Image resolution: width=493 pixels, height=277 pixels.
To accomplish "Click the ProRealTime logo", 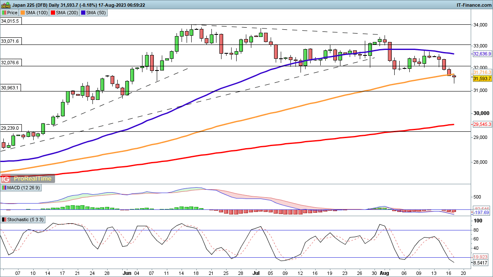I will (28, 179).
